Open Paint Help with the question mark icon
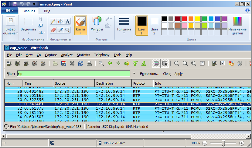The width and height of the screenshot is (252, 148). click(247, 10)
